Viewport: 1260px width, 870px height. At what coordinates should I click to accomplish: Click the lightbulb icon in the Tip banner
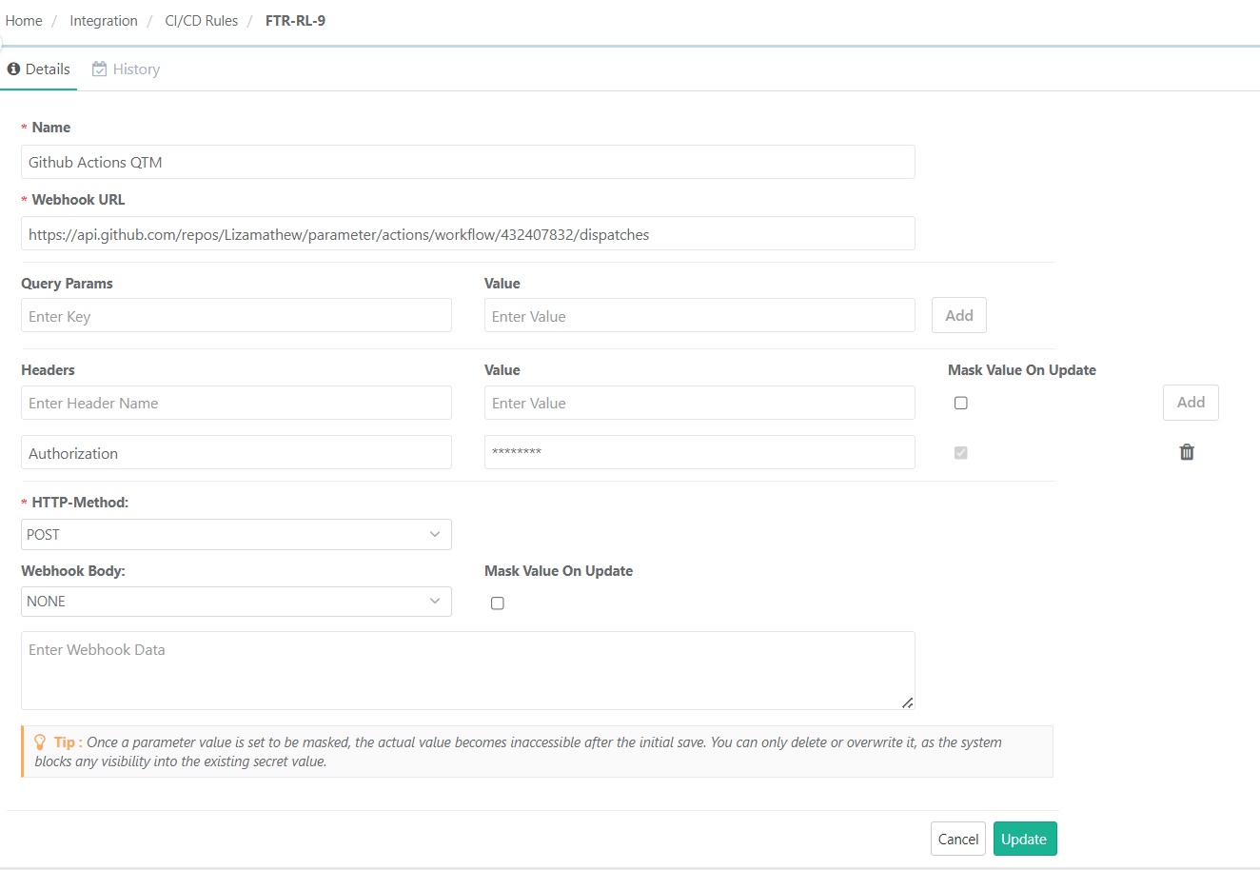(x=39, y=741)
